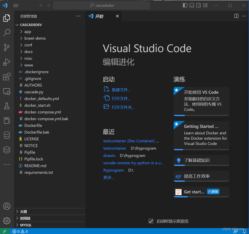Open the .gitignore file

[x=50, y=78]
